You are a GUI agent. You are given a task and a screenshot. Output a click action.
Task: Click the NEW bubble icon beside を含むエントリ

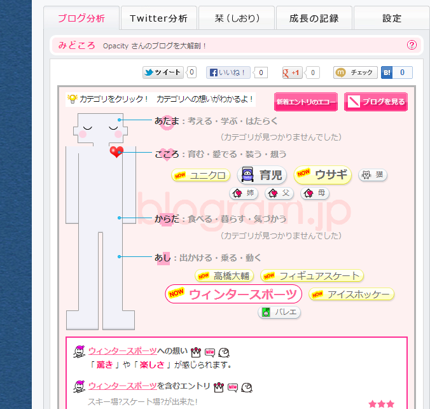pyautogui.click(x=233, y=387)
